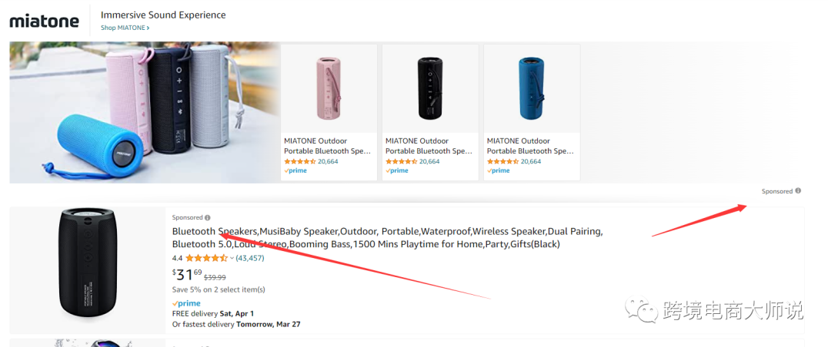Open the Shop MIATONE link

pyautogui.click(x=125, y=28)
